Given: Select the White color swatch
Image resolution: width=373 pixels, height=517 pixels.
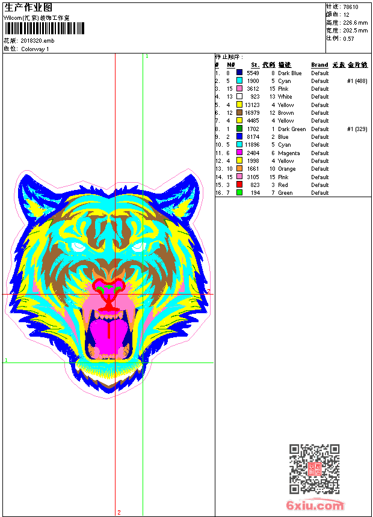Looking at the screenshot, I should (x=239, y=96).
